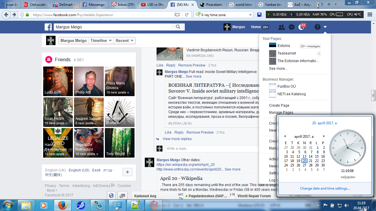The image size is (376, 211).
Task: Click the chat messages icon at page bottom
Action: coord(122,196)
